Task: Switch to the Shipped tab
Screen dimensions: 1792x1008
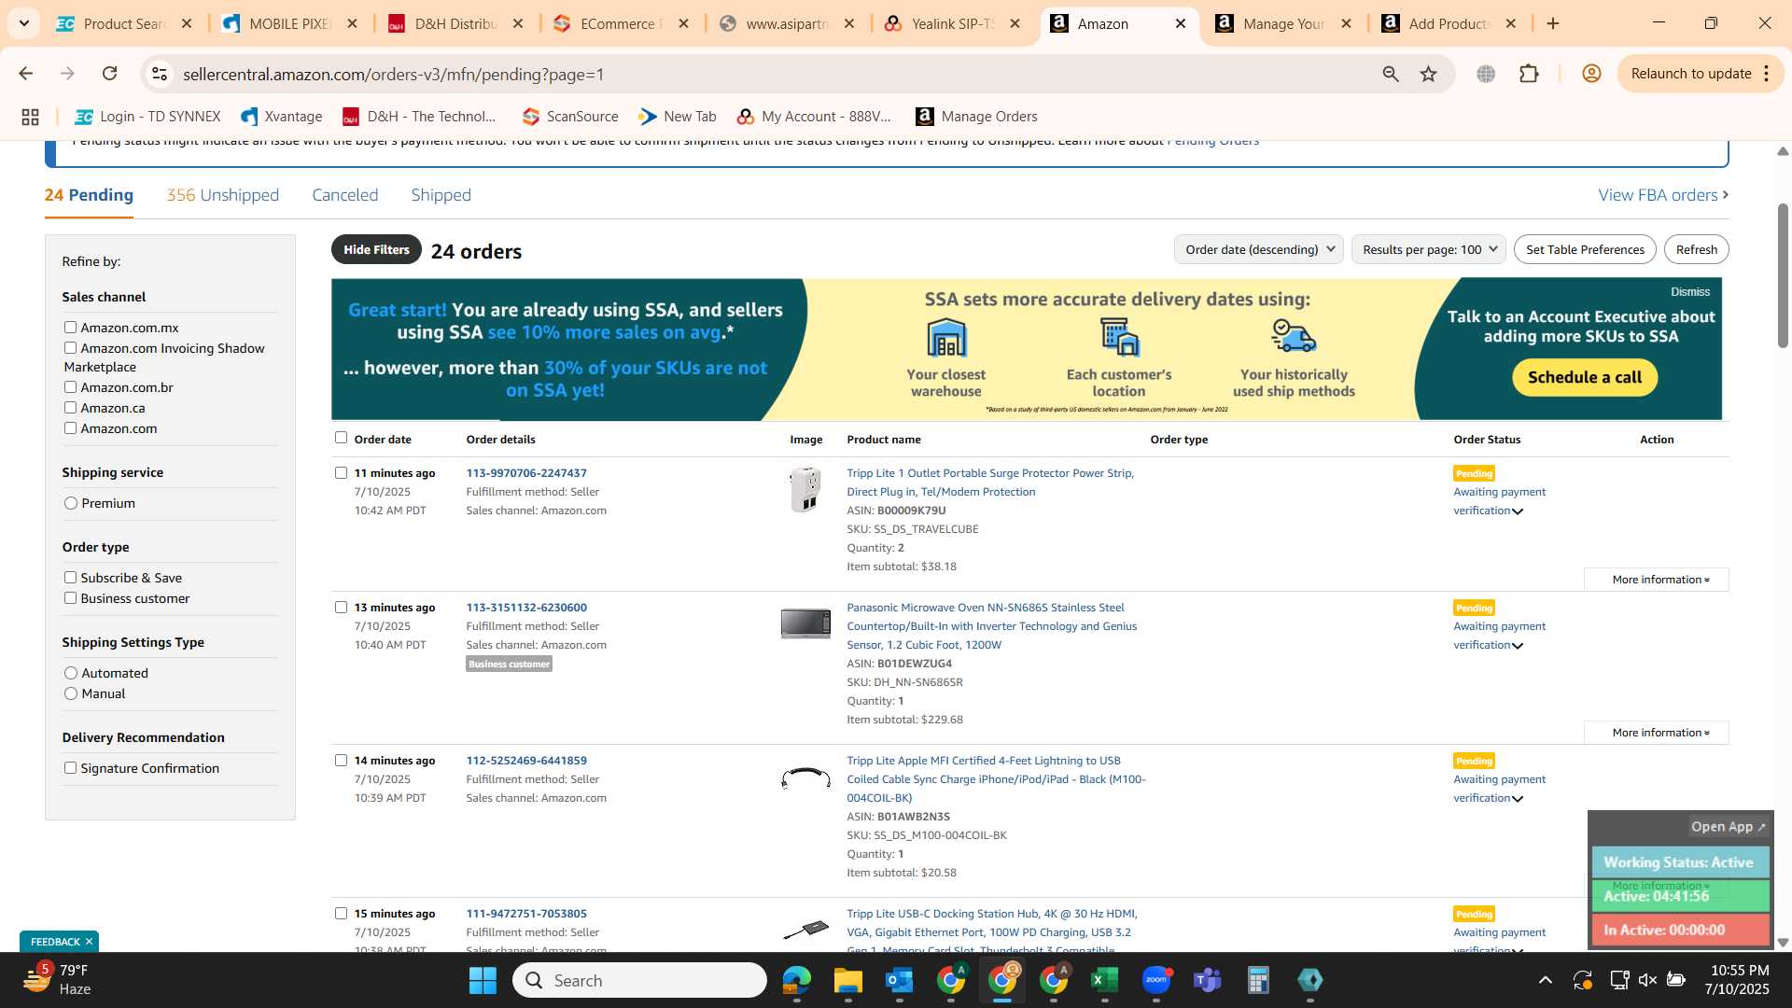Action: pyautogui.click(x=441, y=195)
